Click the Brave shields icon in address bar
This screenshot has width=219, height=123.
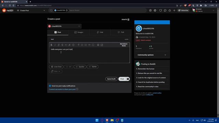coord(185,5)
